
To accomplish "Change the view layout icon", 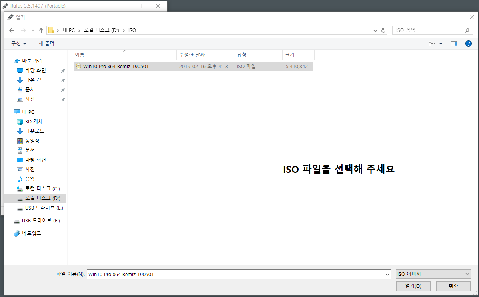I will pyautogui.click(x=432, y=44).
